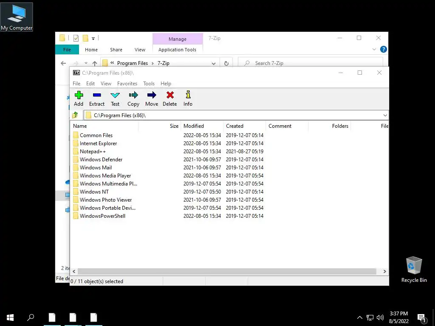This screenshot has width=435, height=326.
Task: Click the Copy toolbar icon
Action: point(133,95)
